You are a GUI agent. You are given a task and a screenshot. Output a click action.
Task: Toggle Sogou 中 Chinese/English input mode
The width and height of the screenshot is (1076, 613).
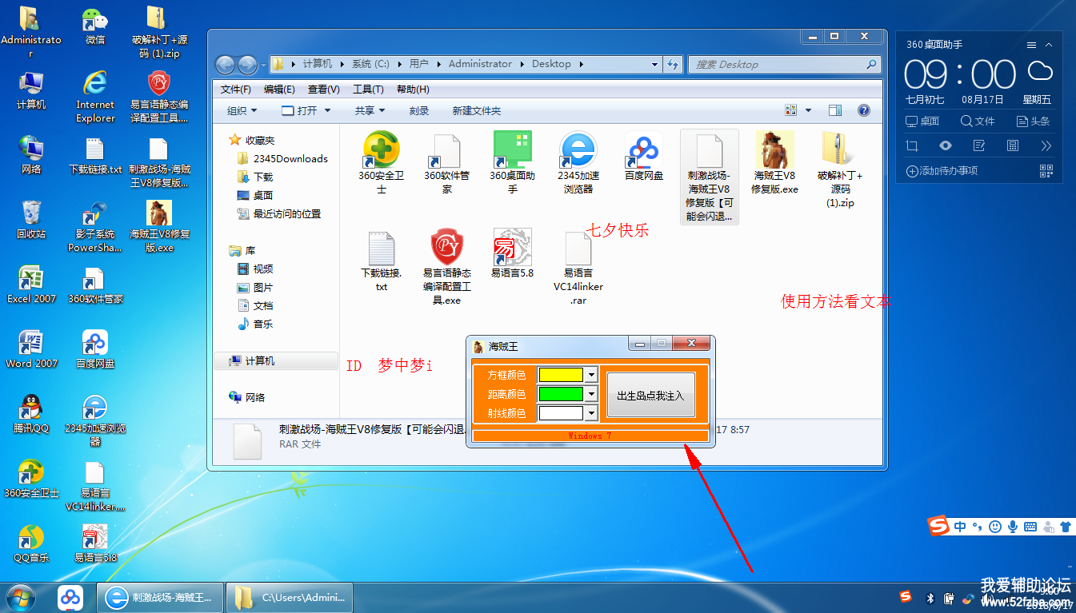click(x=960, y=527)
